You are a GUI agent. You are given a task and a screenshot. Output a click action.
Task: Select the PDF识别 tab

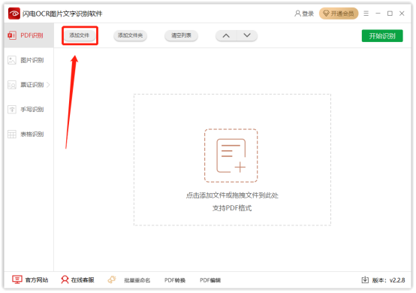(x=29, y=35)
